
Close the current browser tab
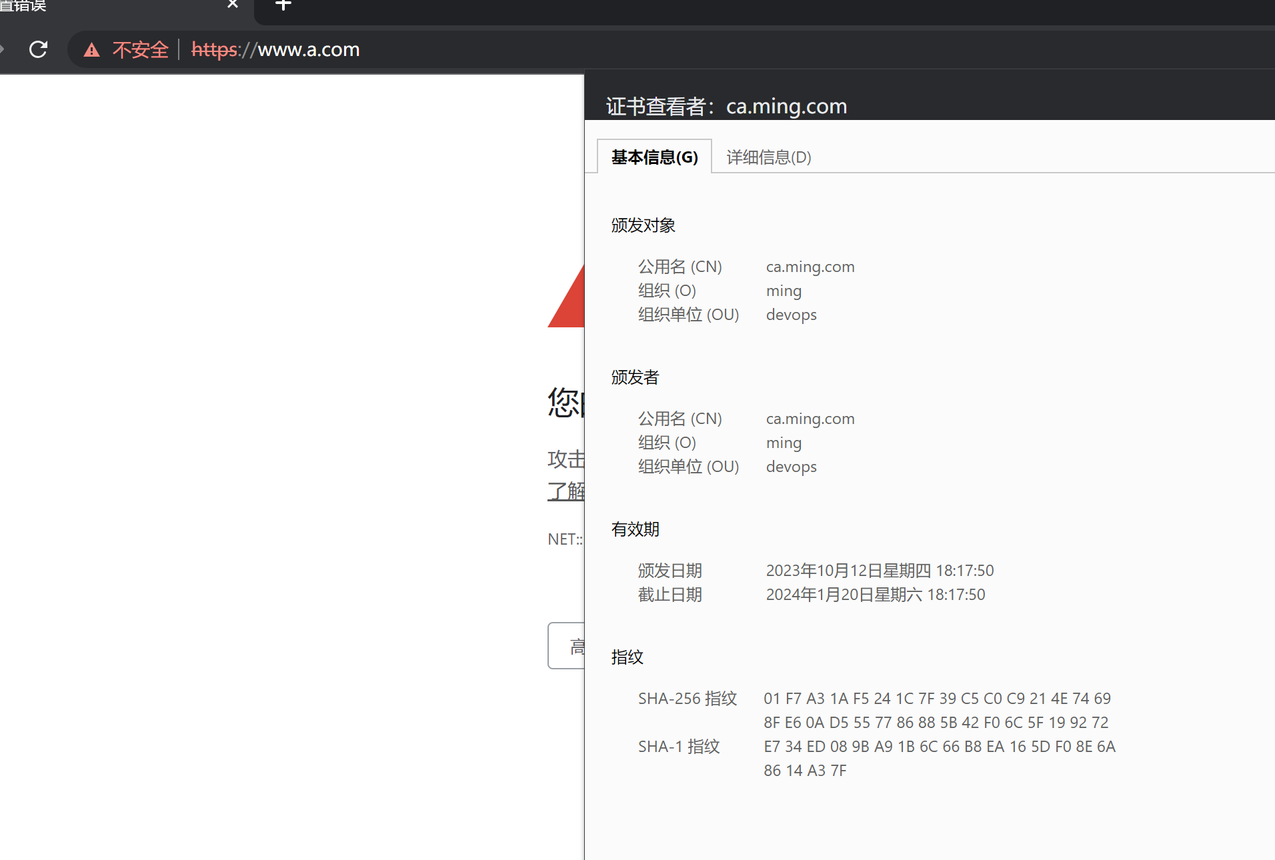[232, 5]
